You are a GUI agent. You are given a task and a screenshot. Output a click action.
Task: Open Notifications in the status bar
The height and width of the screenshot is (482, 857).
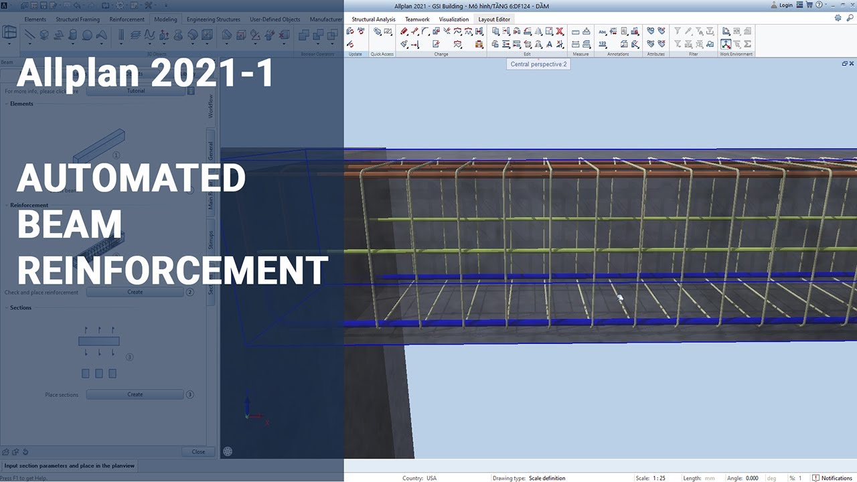832,478
